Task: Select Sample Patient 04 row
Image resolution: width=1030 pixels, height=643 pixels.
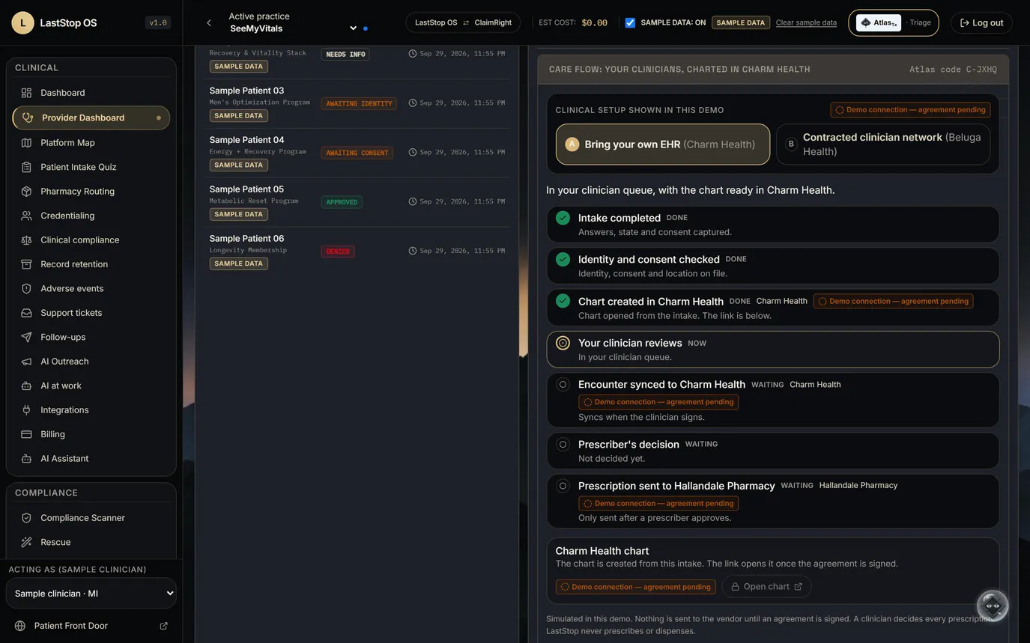Action: click(357, 153)
